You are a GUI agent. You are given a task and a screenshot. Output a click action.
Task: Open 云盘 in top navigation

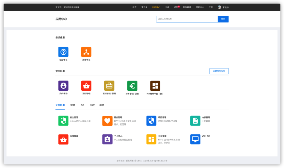pyautogui.click(x=167, y=7)
